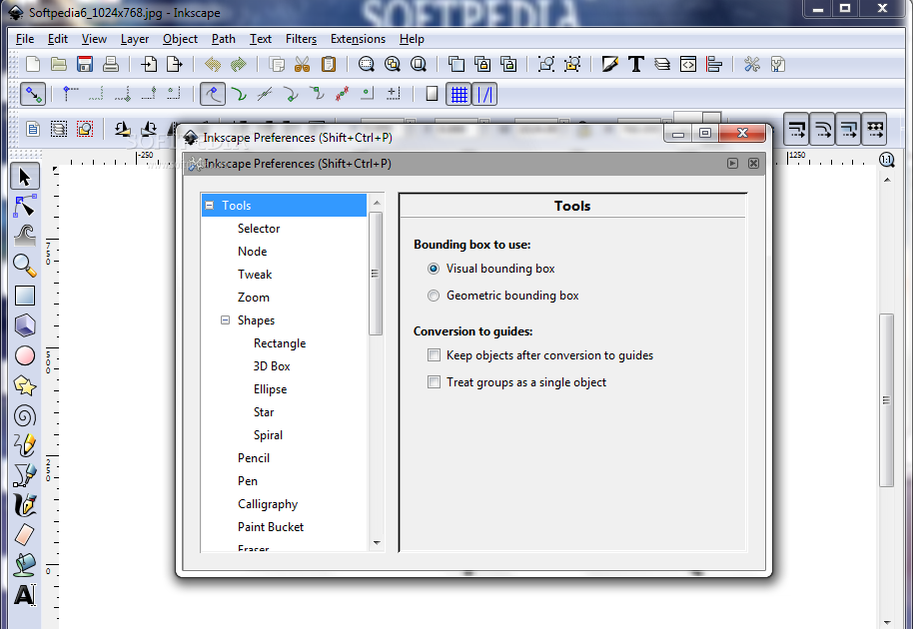Open the File menu

[x=25, y=39]
